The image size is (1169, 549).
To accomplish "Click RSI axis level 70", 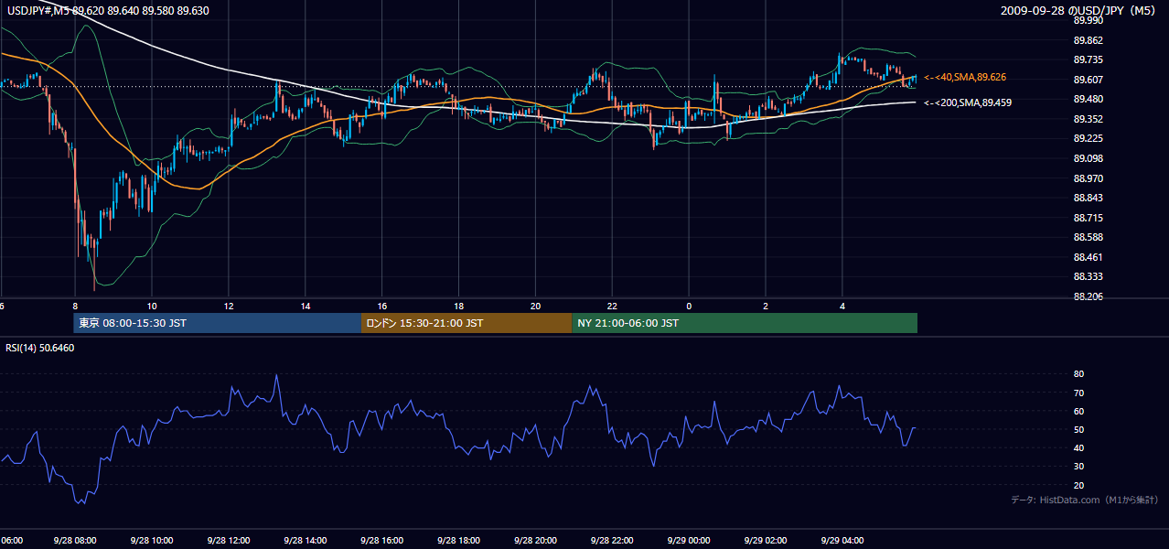I will point(1078,393).
